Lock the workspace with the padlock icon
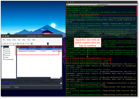Image resolution: width=140 pixels, height=99 pixels. (x=32, y=44)
